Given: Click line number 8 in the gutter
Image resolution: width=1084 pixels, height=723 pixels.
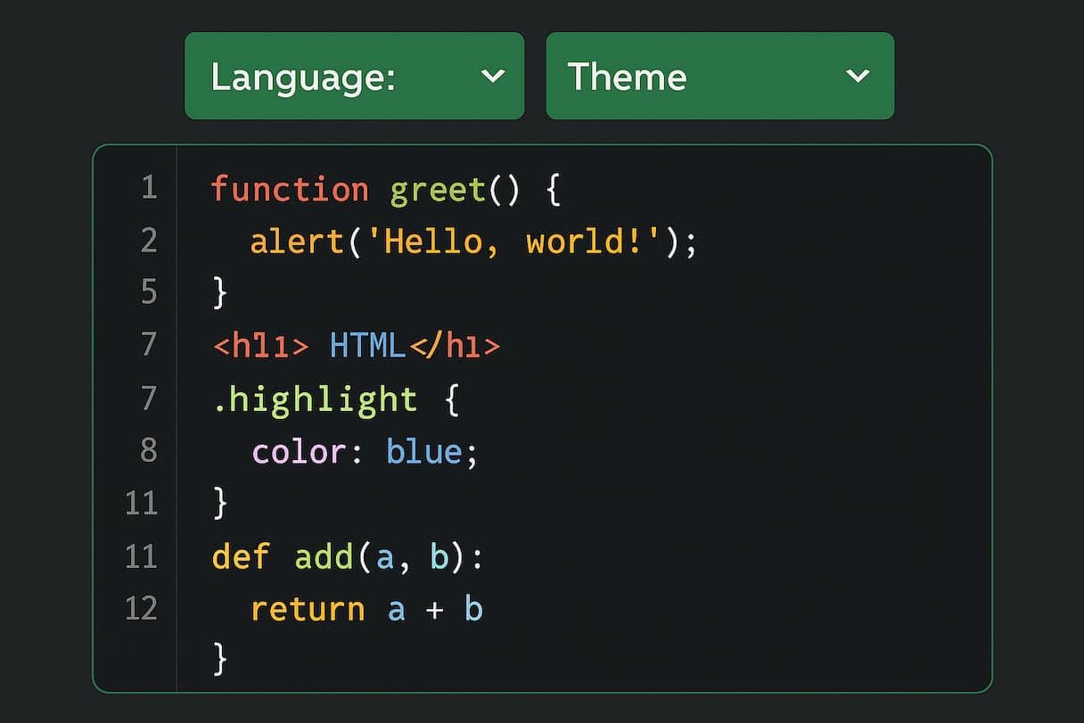Looking at the screenshot, I should [x=149, y=451].
